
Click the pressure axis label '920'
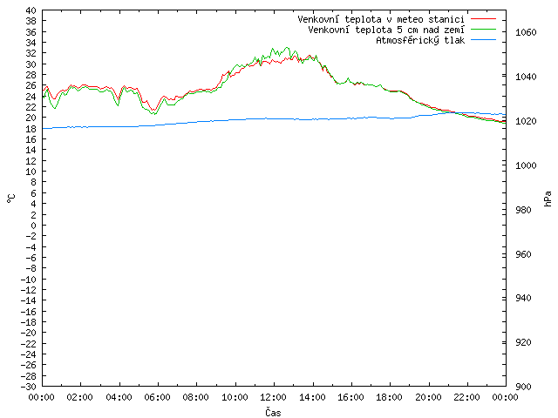523,342
